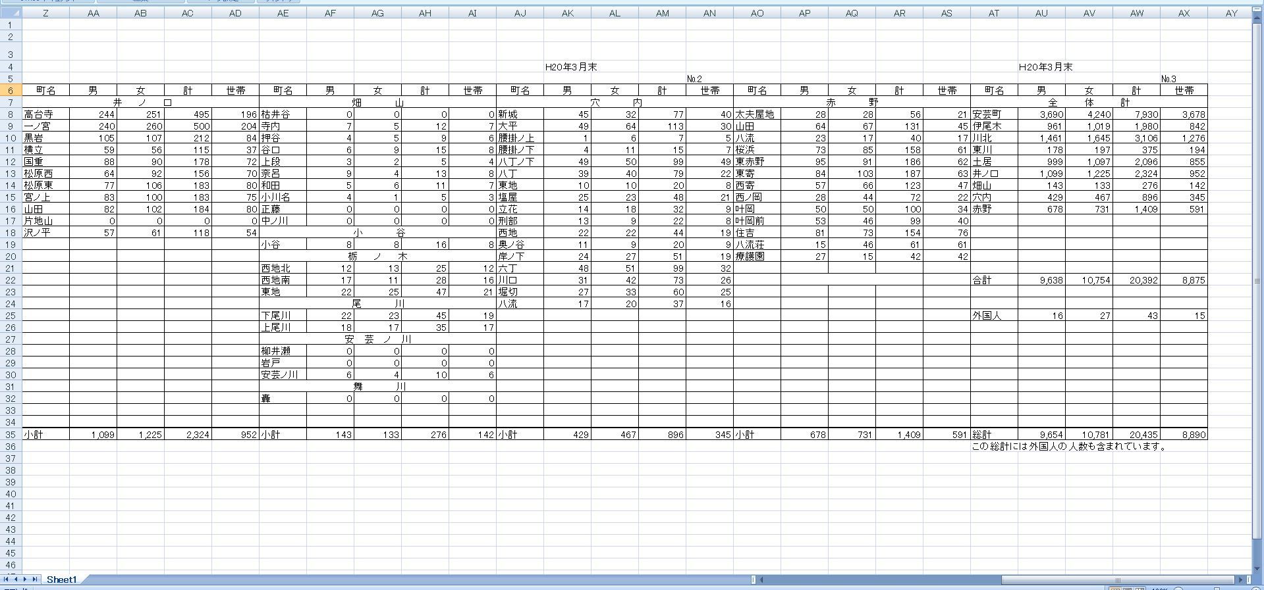The width and height of the screenshot is (1264, 590).
Task: Jump to last sheet with tab navigation arrow
Action: point(34,579)
